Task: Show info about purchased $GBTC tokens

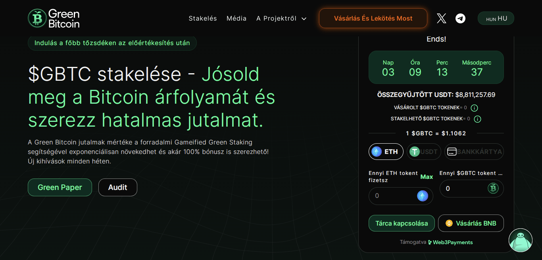Action: 474,108
